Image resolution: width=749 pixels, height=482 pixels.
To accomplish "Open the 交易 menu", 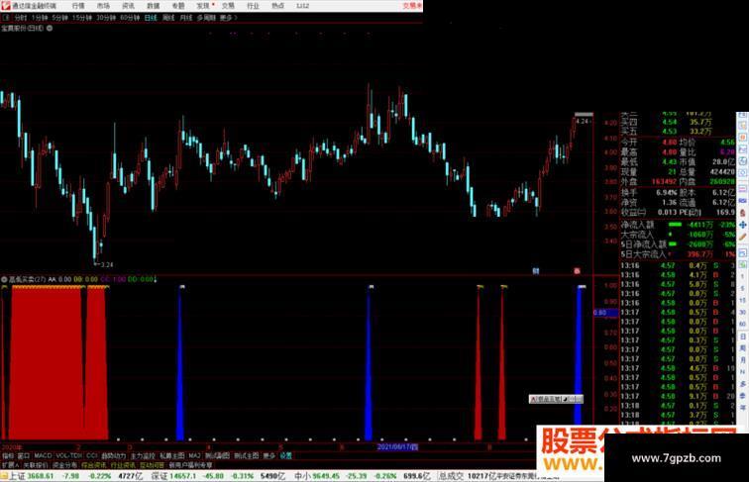I will point(228,6).
